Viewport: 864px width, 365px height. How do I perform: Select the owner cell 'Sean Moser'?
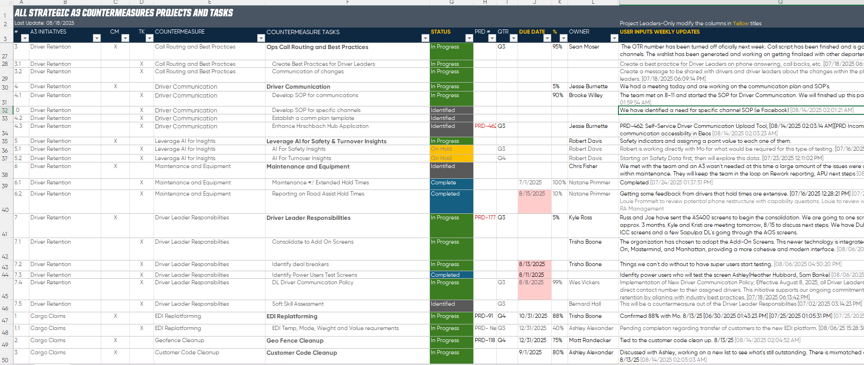pyautogui.click(x=593, y=51)
